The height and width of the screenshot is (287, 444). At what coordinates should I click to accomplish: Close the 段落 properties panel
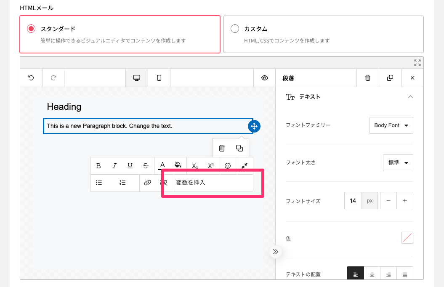[412, 78]
